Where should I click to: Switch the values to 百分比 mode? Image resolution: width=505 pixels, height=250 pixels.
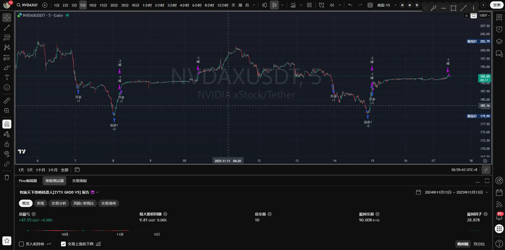click(479, 244)
